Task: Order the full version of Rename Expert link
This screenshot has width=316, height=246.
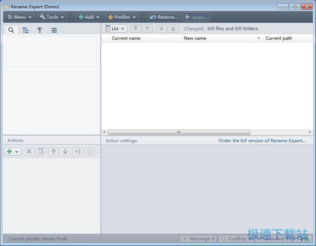Action: coord(261,140)
